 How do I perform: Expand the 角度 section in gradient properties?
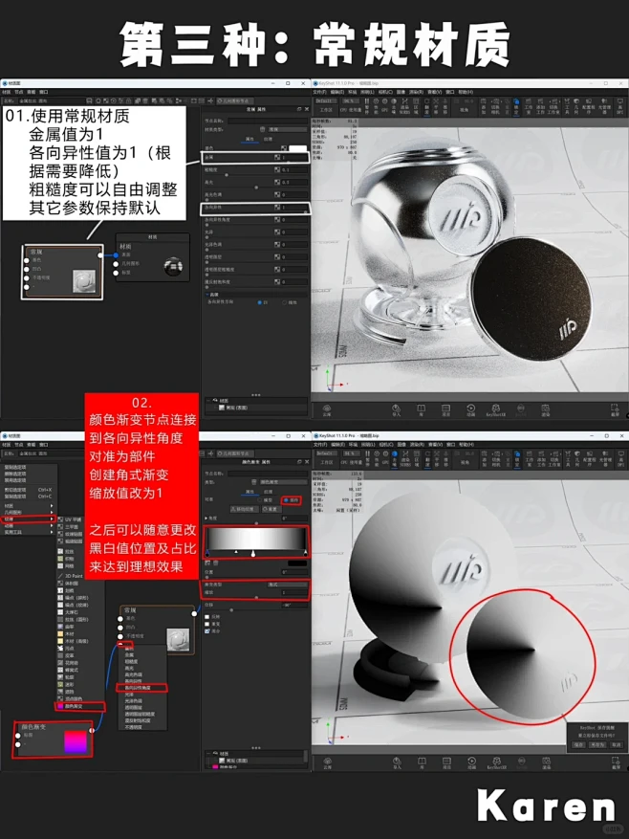pyautogui.click(x=206, y=518)
